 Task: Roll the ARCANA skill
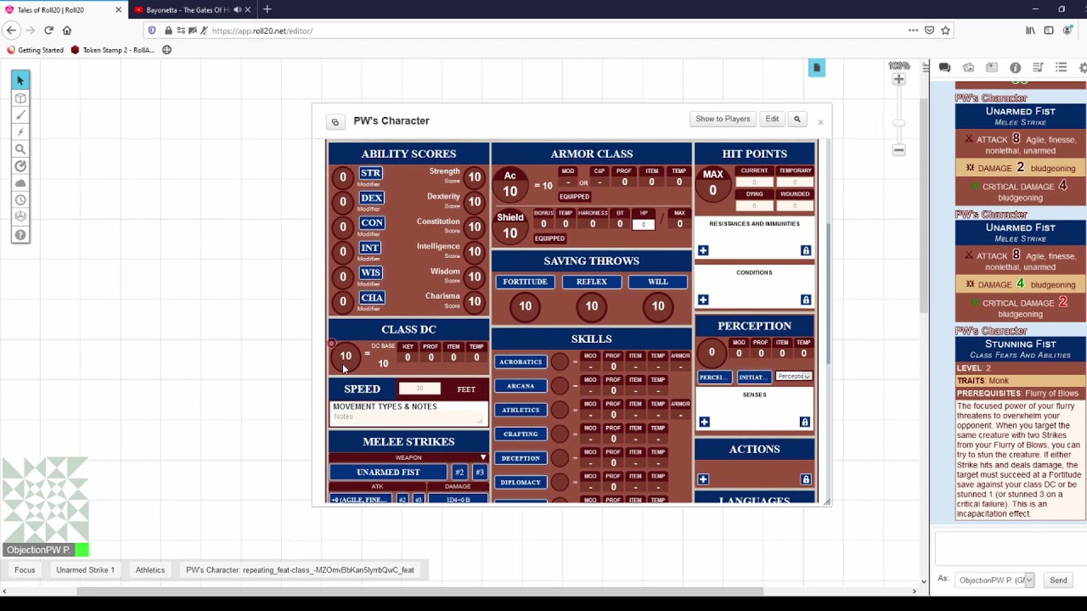pos(521,386)
